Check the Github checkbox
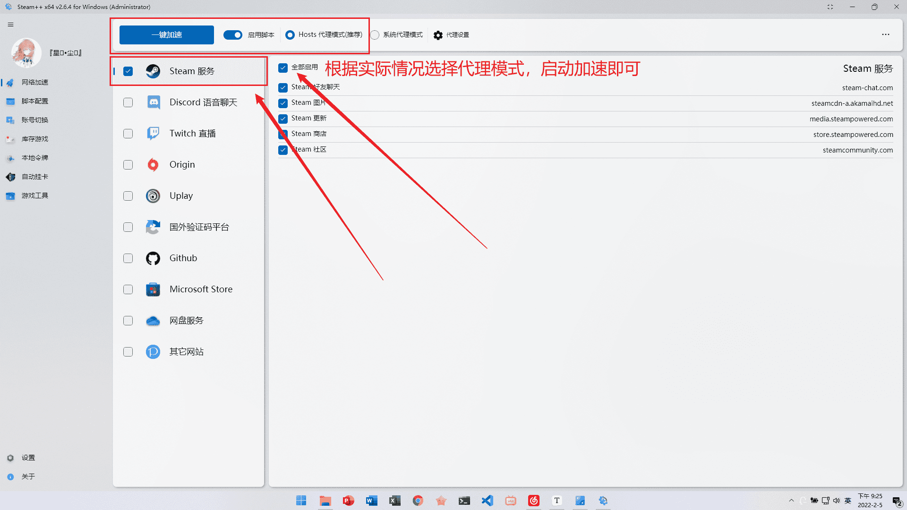Viewport: 907px width, 510px height. 128,258
